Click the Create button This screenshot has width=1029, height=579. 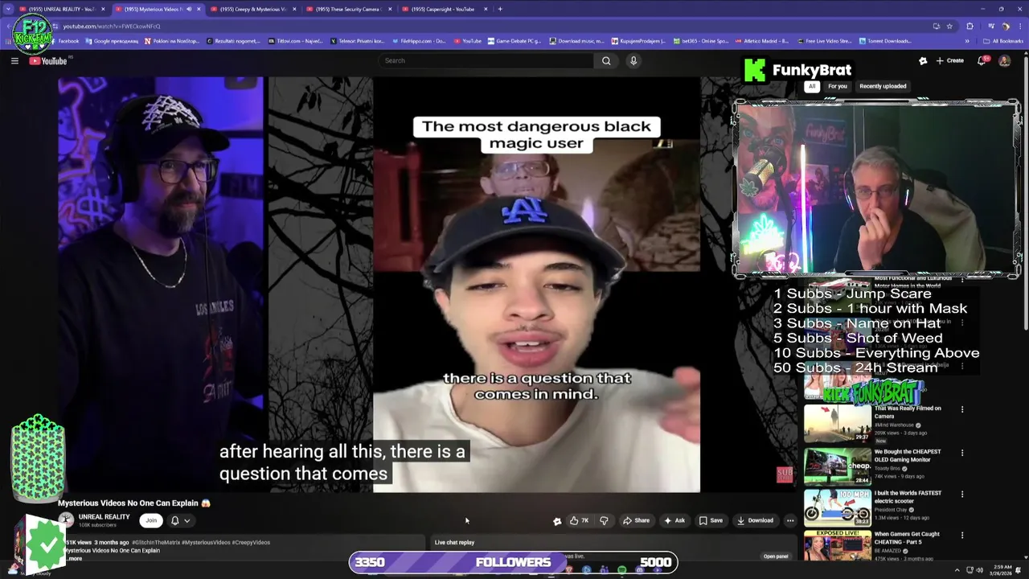tap(949, 60)
